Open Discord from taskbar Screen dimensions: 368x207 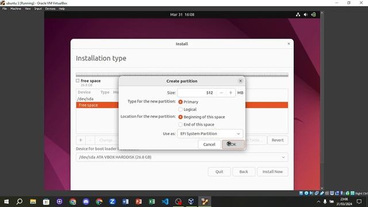(86, 202)
